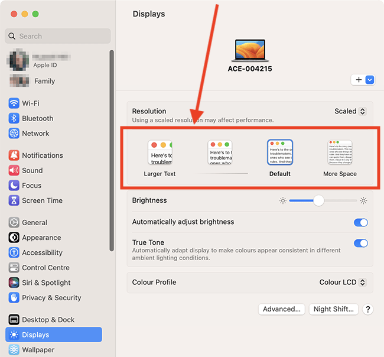
Task: Open Notifications bell icon
Action: coord(14,155)
